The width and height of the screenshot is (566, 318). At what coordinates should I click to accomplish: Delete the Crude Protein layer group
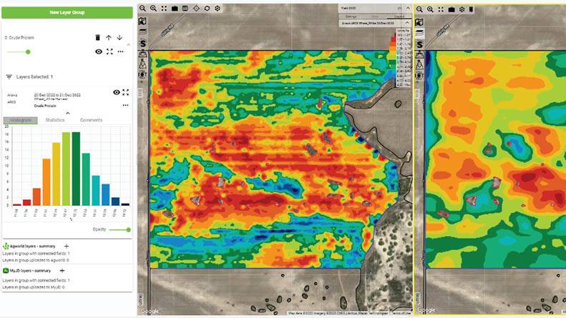[97, 37]
